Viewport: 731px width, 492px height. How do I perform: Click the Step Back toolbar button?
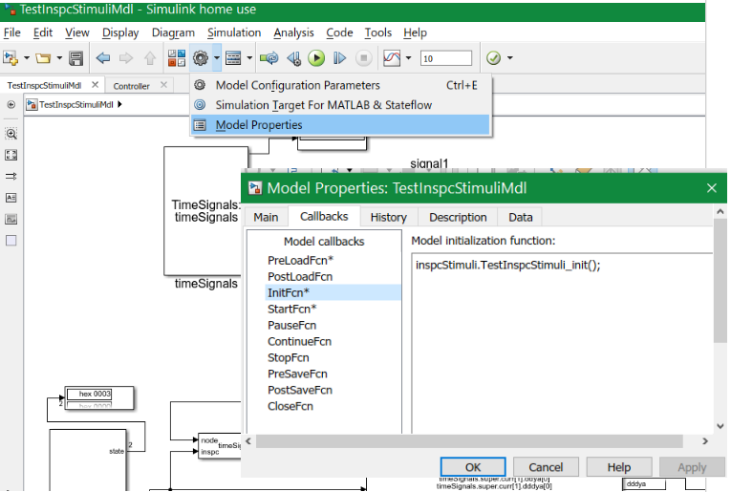[x=293, y=58]
